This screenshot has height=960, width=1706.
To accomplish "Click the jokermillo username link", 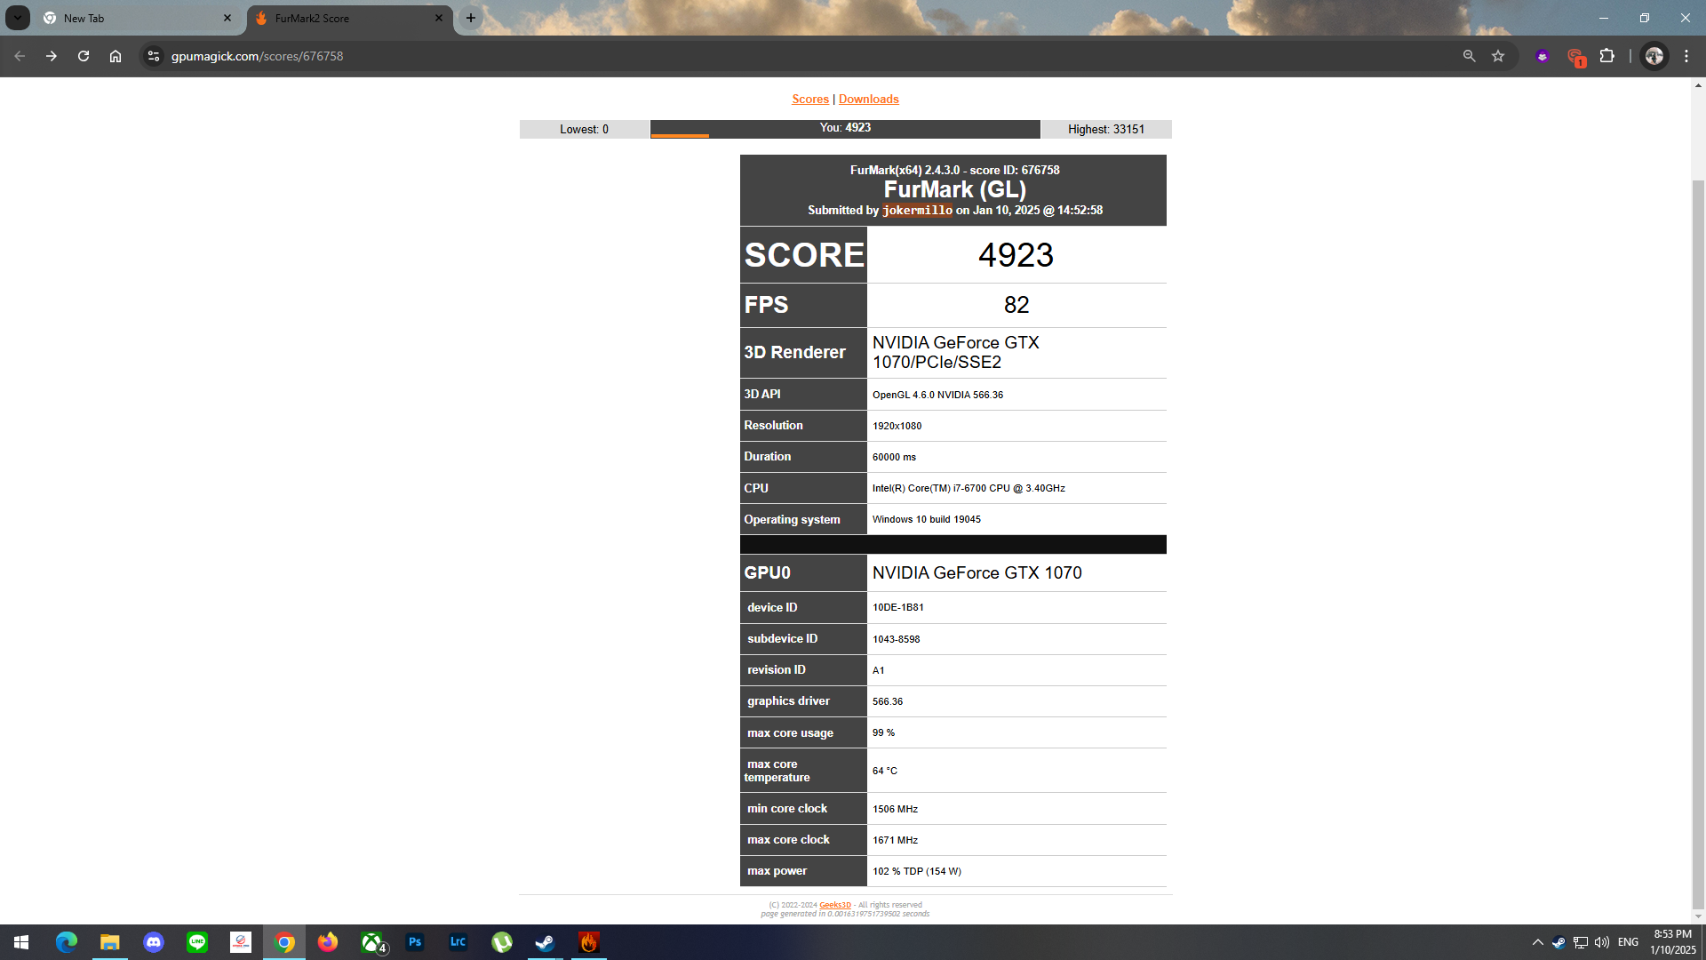I will pos(917,211).
